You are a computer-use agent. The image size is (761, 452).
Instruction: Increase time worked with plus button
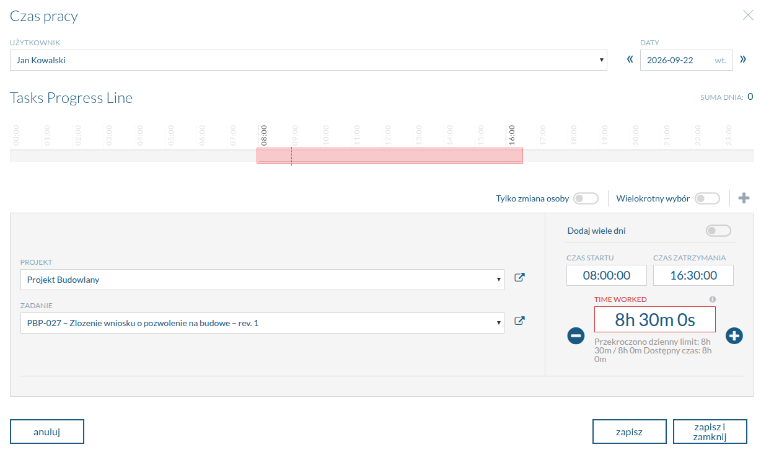[734, 336]
